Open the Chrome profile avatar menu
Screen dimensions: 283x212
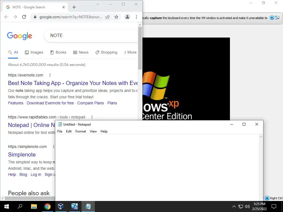tap(127, 17)
